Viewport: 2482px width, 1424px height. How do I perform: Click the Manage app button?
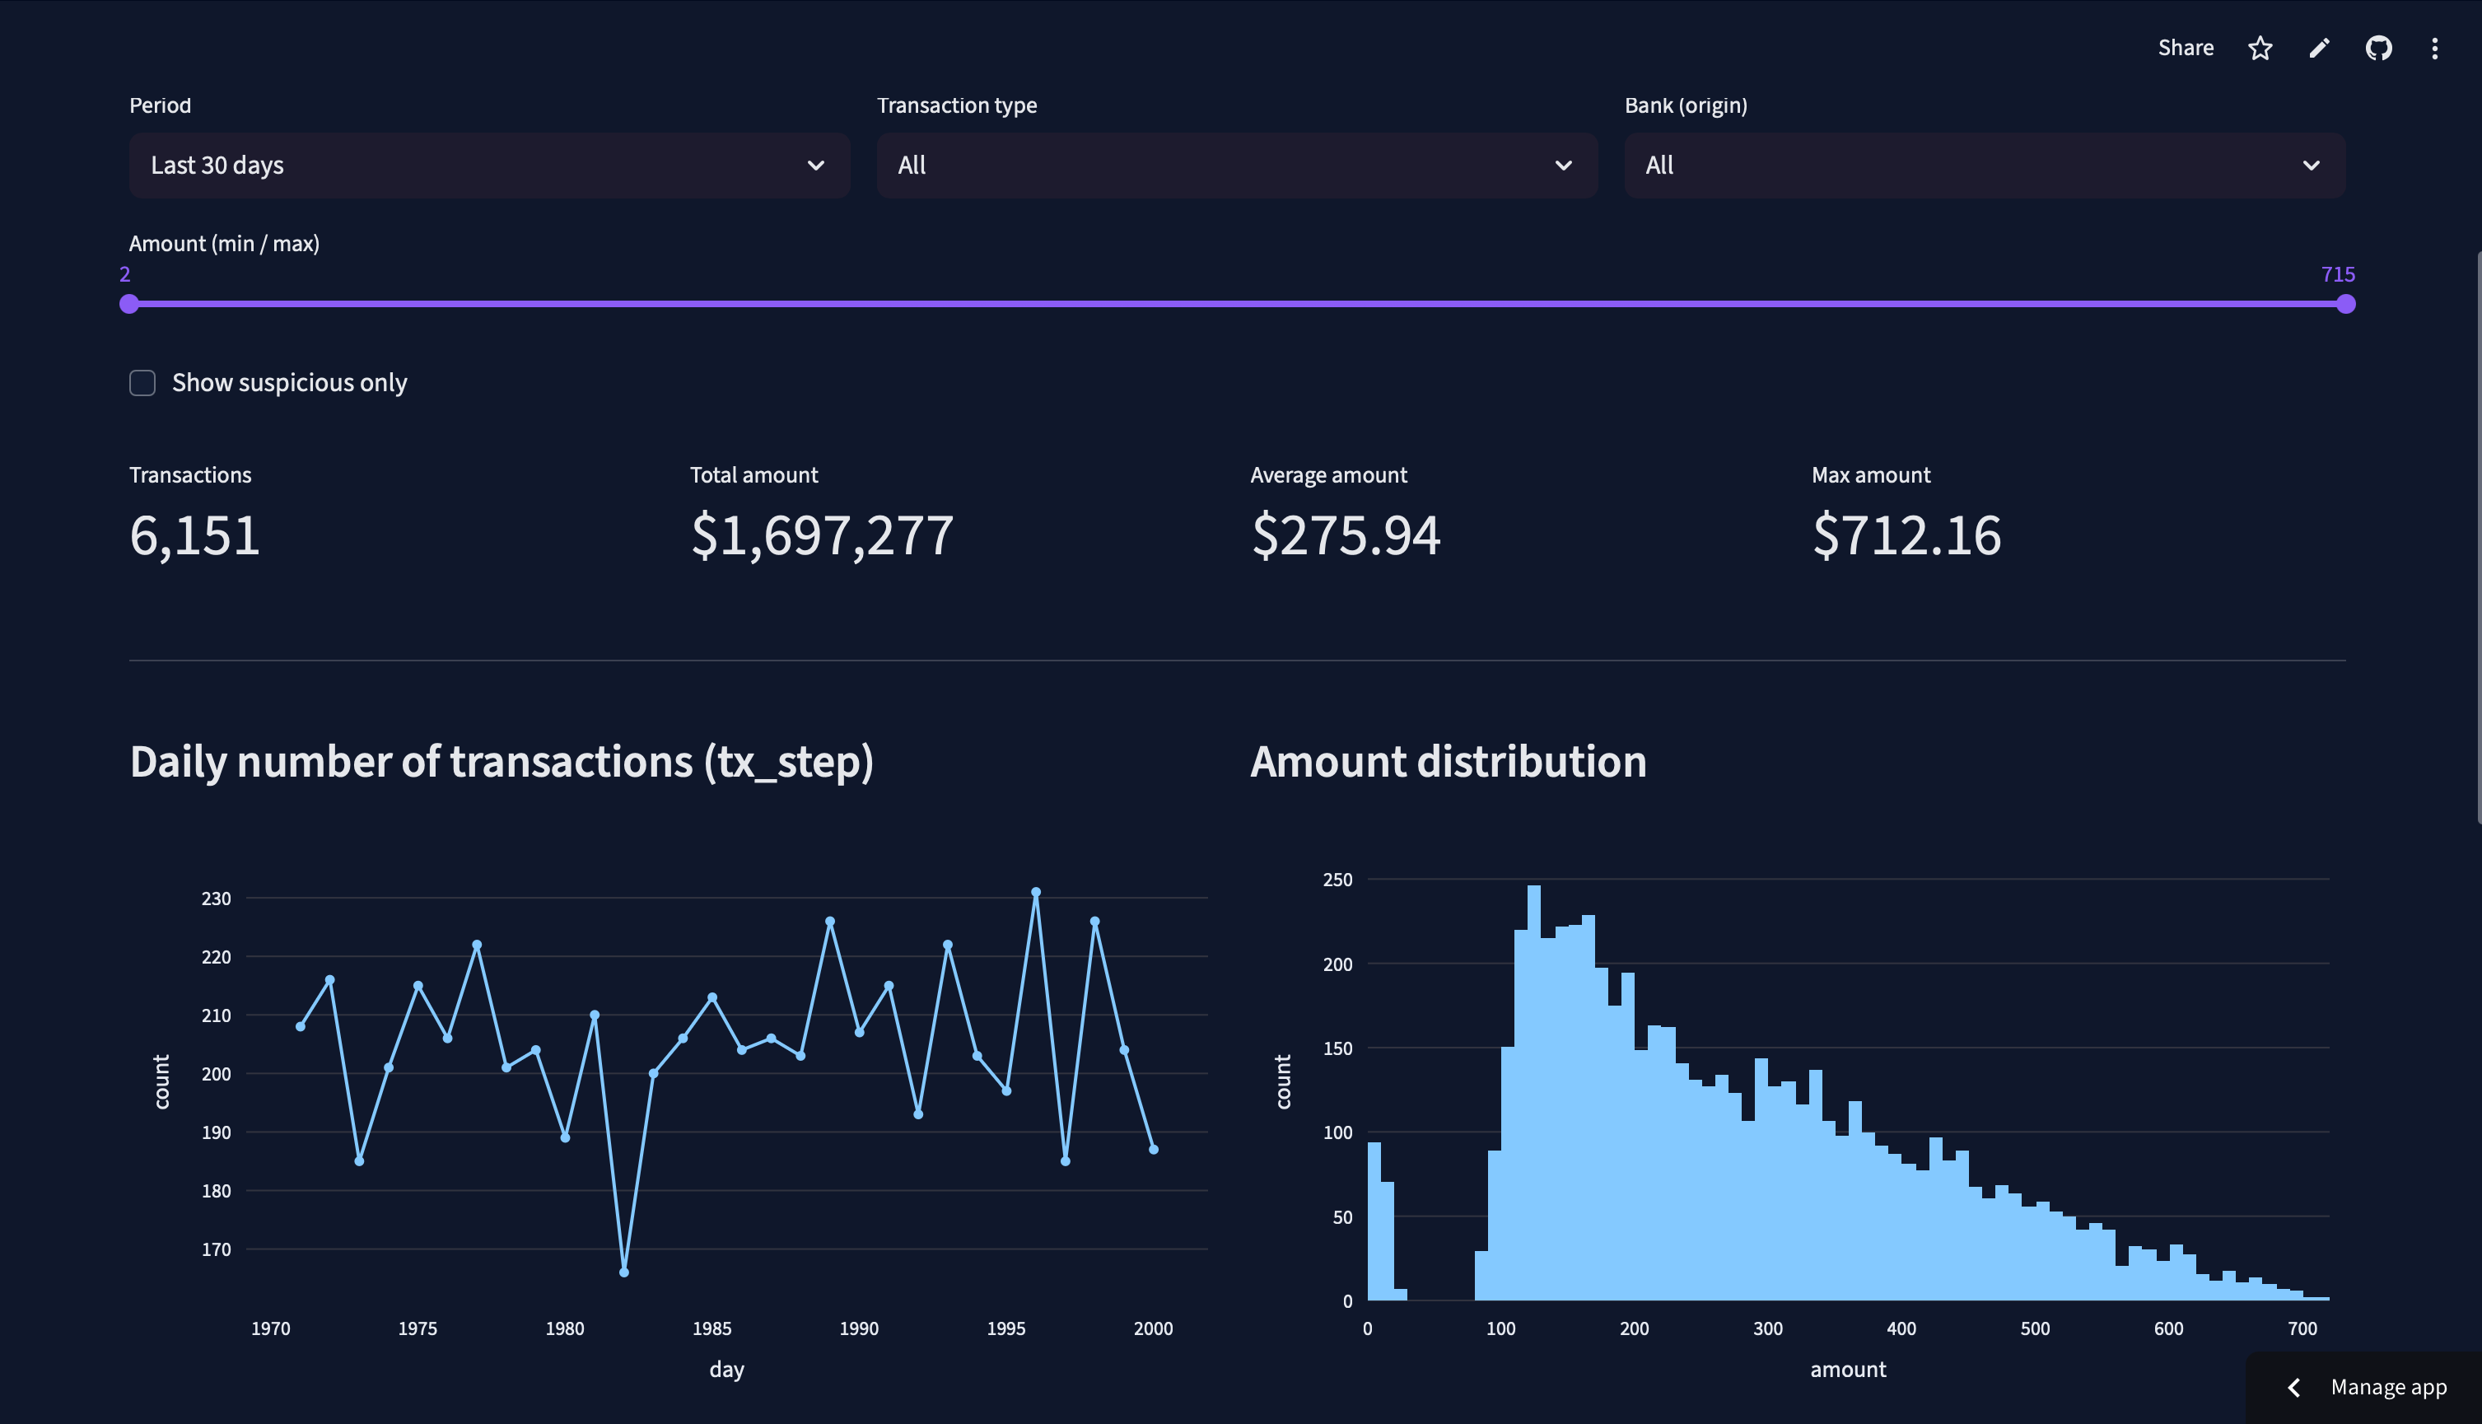pos(2388,1387)
